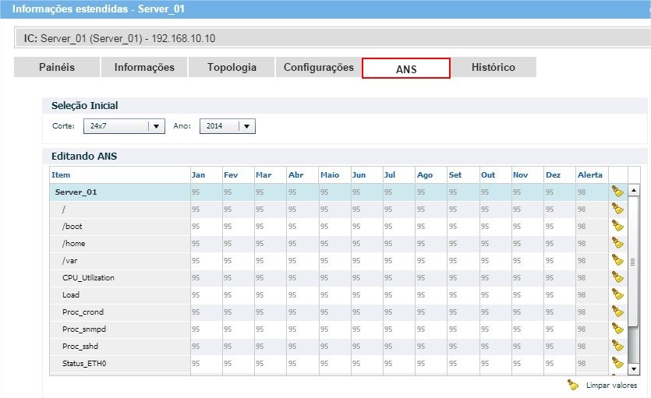Select the Histórico tab
The height and width of the screenshot is (398, 651).
(493, 68)
